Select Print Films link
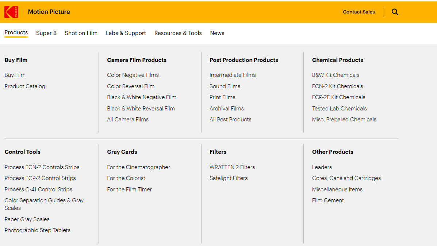The height and width of the screenshot is (246, 437). pos(222,97)
